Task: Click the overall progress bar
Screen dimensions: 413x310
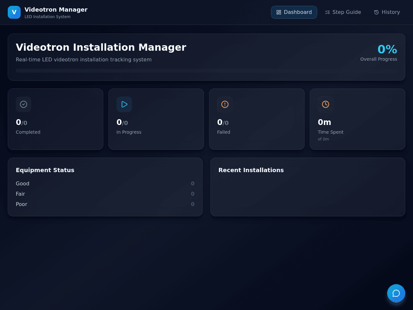Action: pyautogui.click(x=206, y=71)
